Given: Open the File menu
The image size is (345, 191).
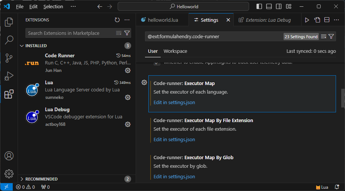Looking at the screenshot, I should tap(19, 7).
